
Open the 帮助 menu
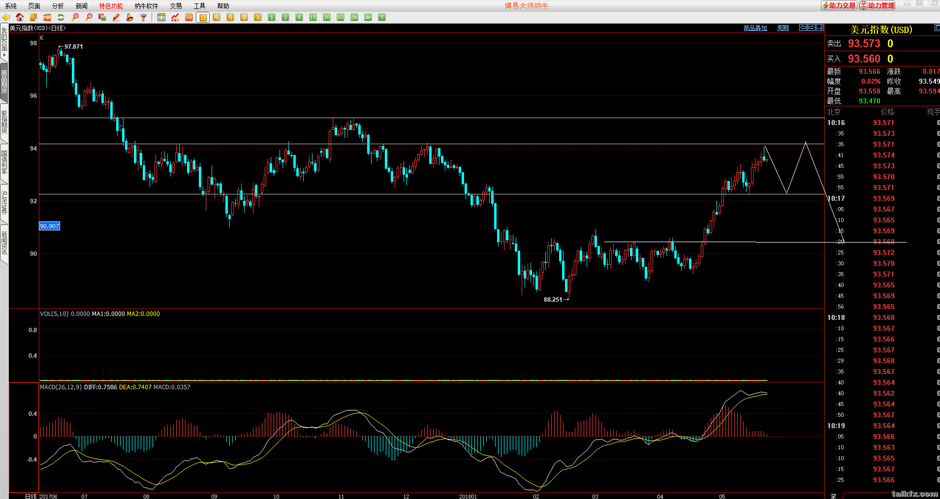coord(223,6)
